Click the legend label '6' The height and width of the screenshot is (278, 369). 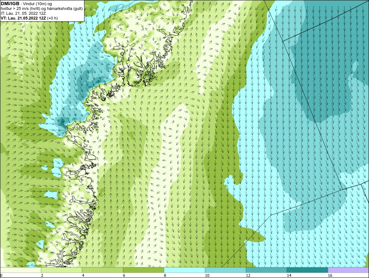click(124, 275)
